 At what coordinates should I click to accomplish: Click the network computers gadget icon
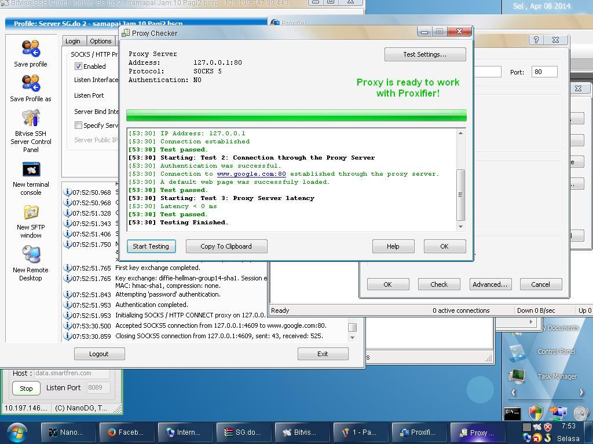point(558,413)
